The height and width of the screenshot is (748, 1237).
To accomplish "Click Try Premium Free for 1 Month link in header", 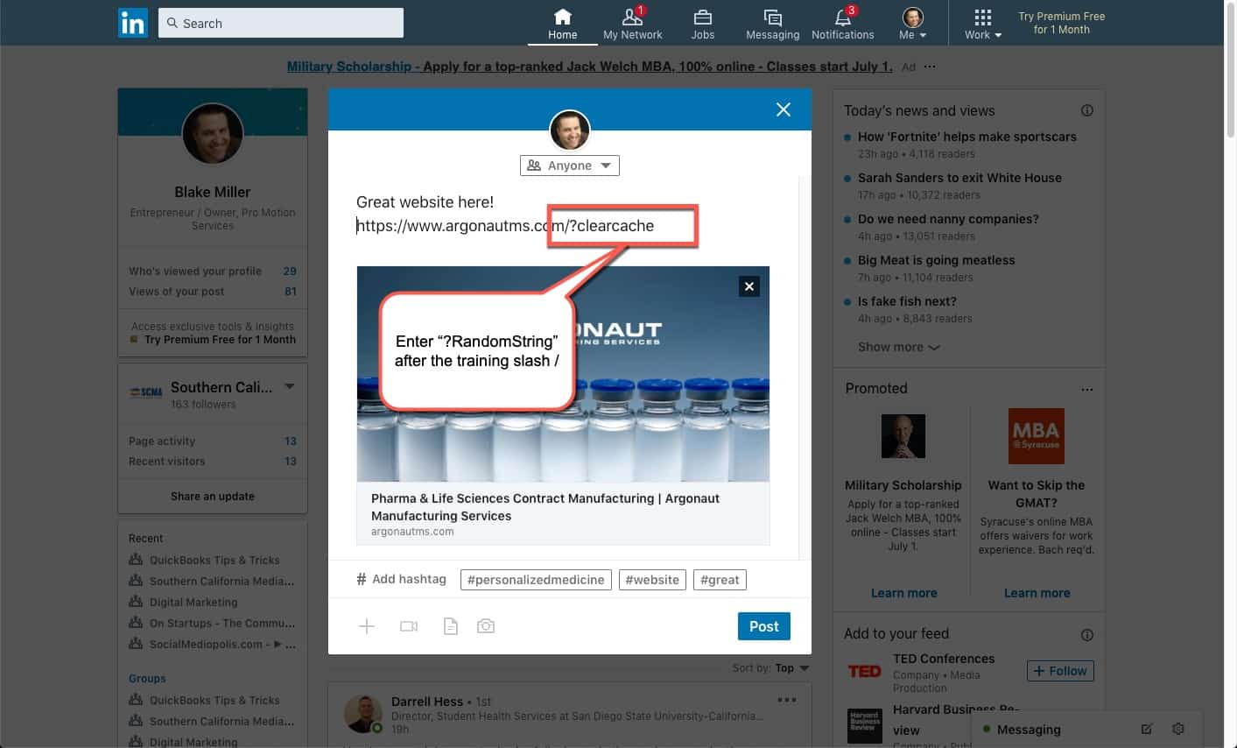I will tap(1061, 23).
